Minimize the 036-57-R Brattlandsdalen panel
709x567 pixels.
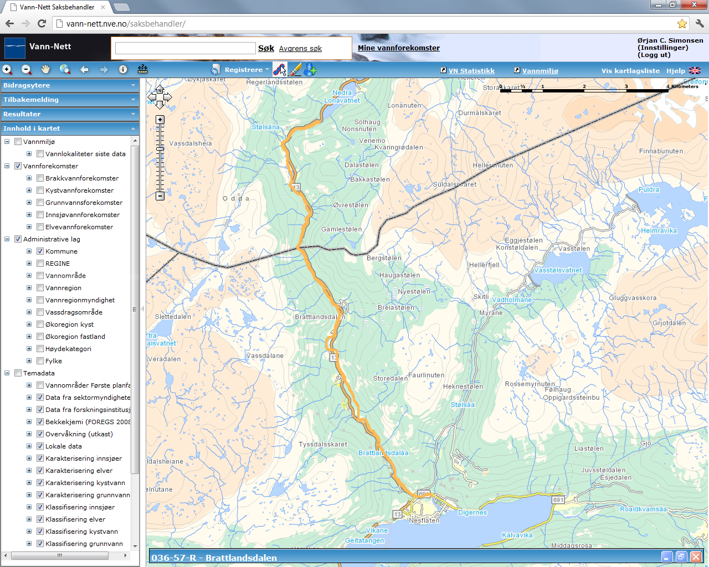click(667, 557)
